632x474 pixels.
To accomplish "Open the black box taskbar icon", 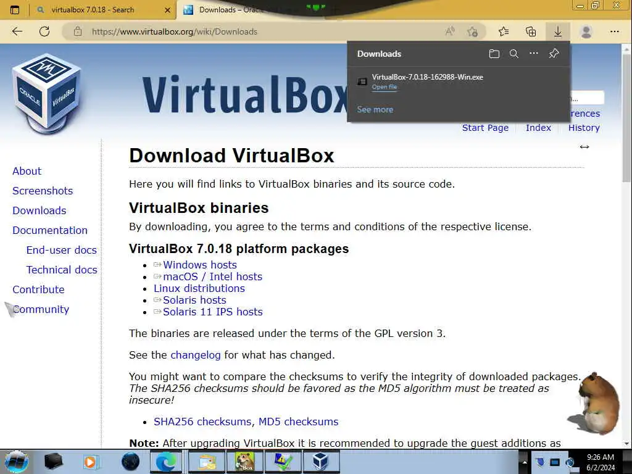I will (x=53, y=462).
